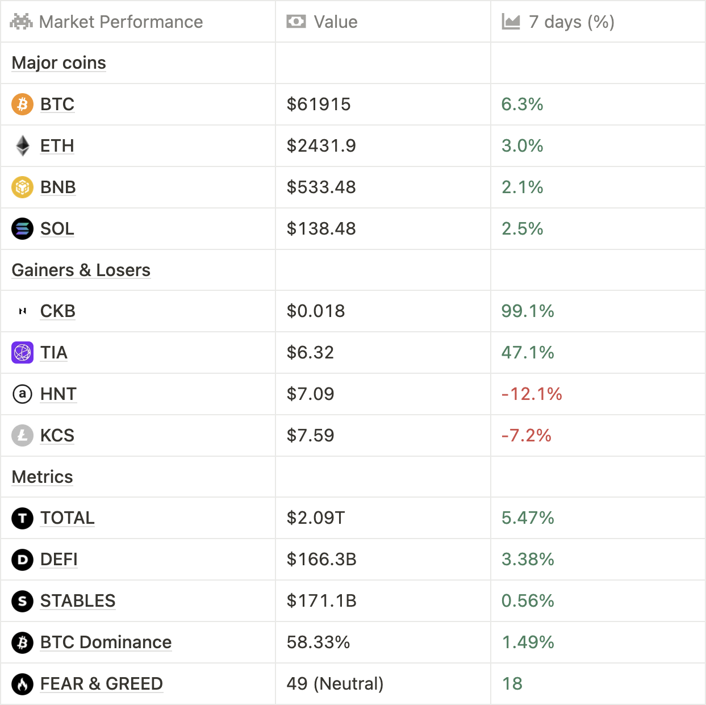The height and width of the screenshot is (705, 706).
Task: Click the 7 days (%) column header
Action: [571, 22]
